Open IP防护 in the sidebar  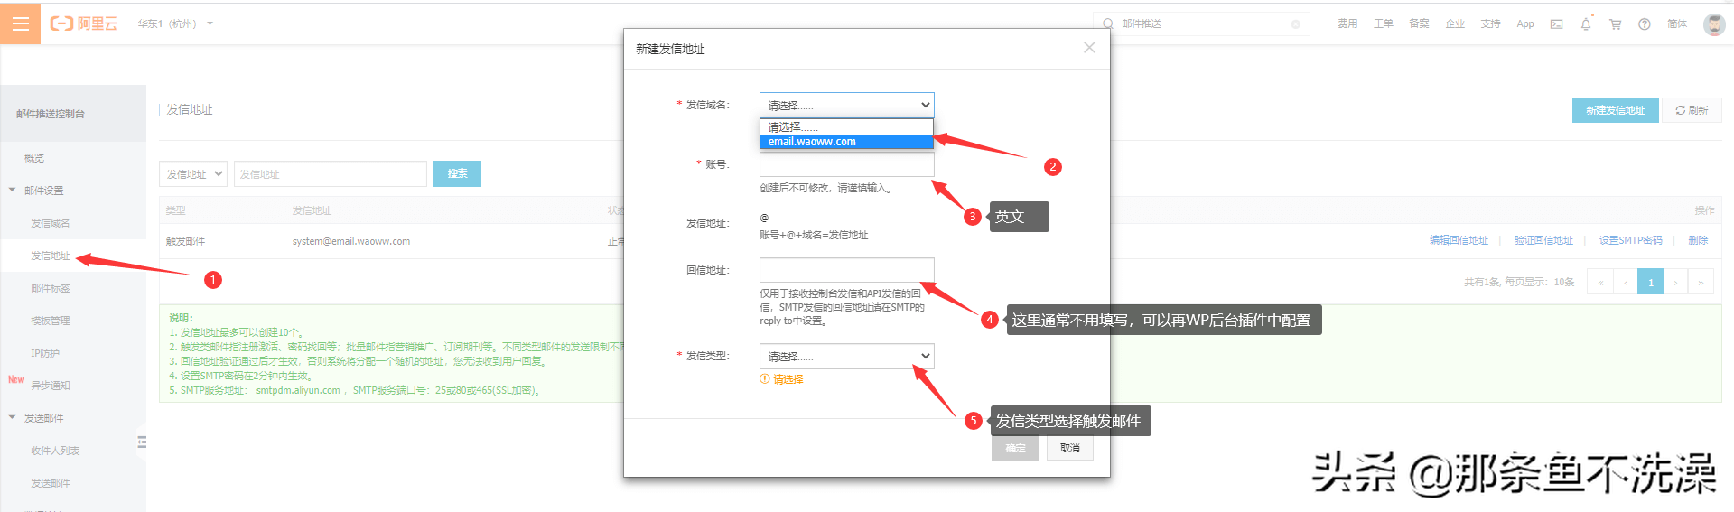pyautogui.click(x=45, y=353)
